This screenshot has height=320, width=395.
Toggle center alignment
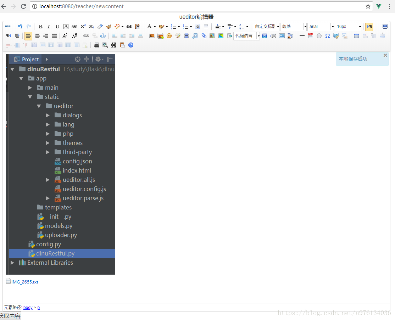pyautogui.click(x=37, y=36)
